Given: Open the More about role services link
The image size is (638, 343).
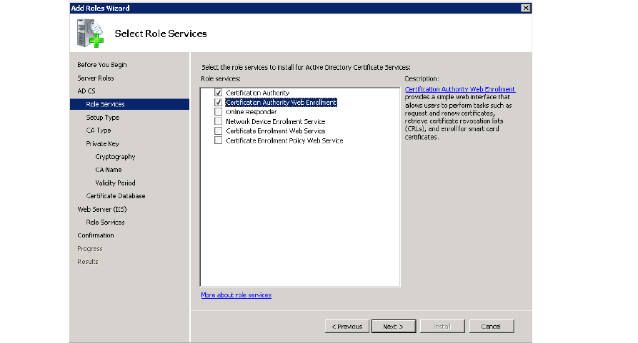Looking at the screenshot, I should tap(236, 295).
